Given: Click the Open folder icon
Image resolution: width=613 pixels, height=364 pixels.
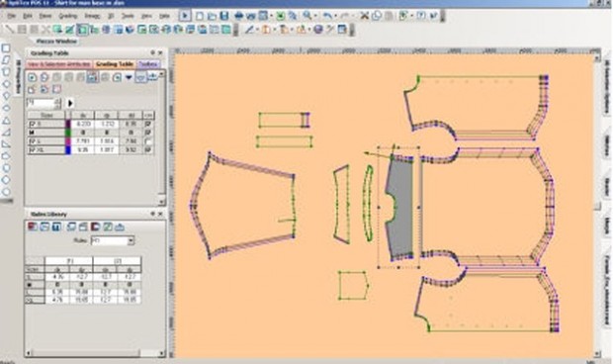Looking at the screenshot, I should coord(212,16).
